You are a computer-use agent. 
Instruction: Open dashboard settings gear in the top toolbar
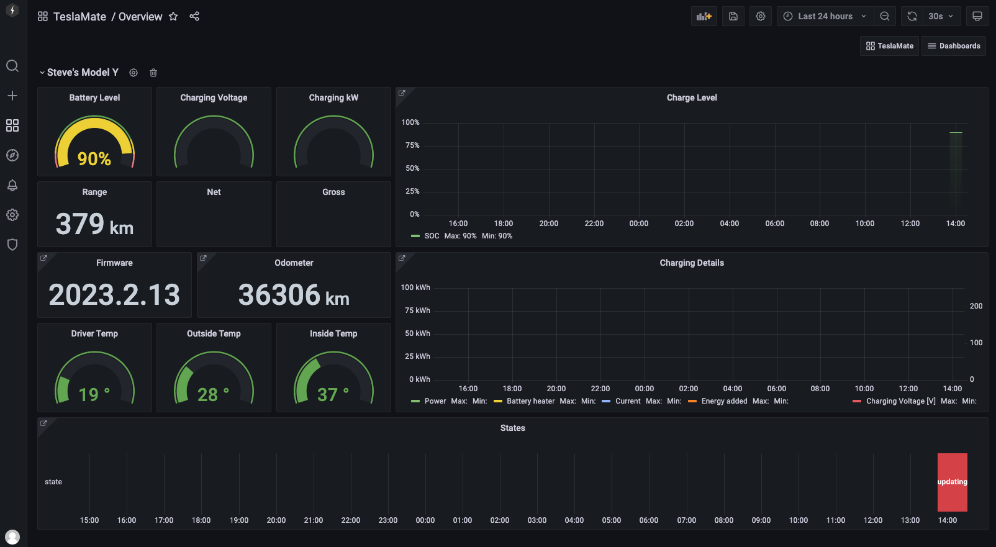761,16
